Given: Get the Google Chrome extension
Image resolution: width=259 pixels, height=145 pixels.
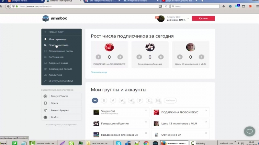Looking at the screenshot, I should [x=62, y=96].
